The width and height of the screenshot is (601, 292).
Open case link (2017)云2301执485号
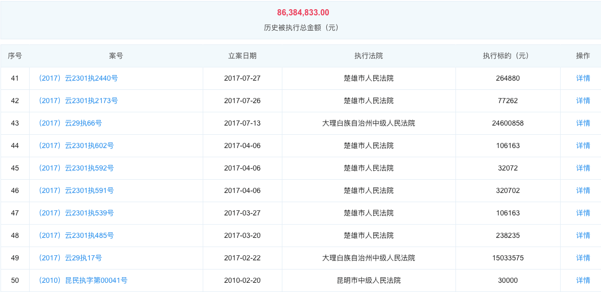[76, 235]
